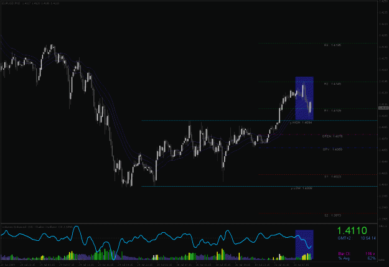The image size is (389, 267).
Task: Click the blue highlighted rectangle on the price chart
Action: point(304,98)
